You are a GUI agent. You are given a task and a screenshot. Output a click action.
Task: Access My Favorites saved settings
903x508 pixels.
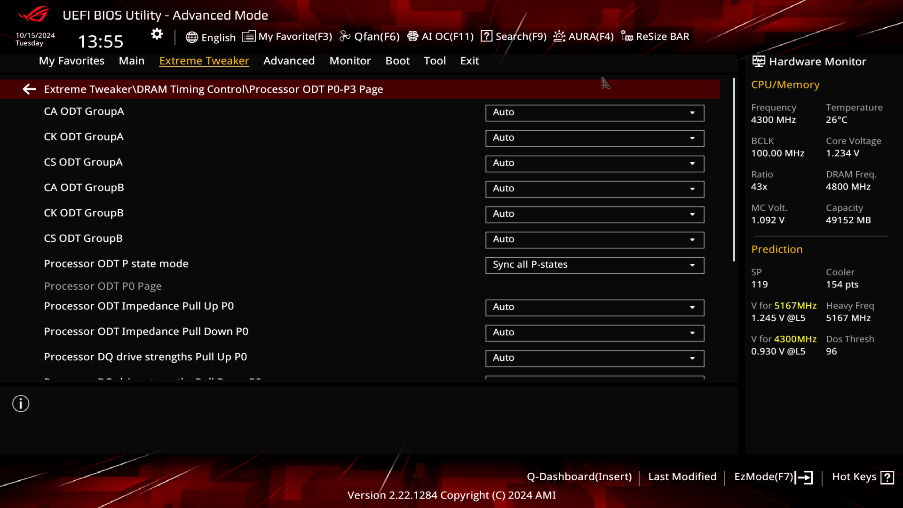click(71, 60)
